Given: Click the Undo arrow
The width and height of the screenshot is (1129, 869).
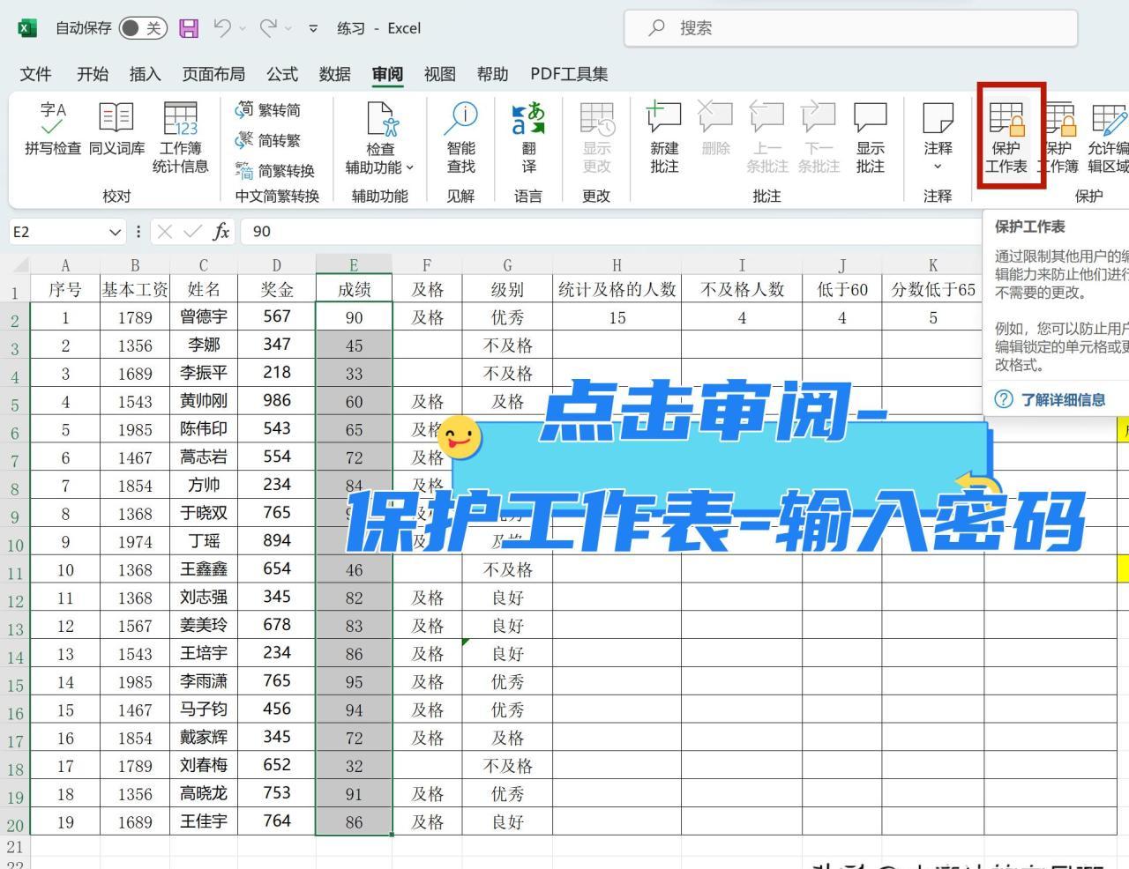Looking at the screenshot, I should (x=221, y=28).
